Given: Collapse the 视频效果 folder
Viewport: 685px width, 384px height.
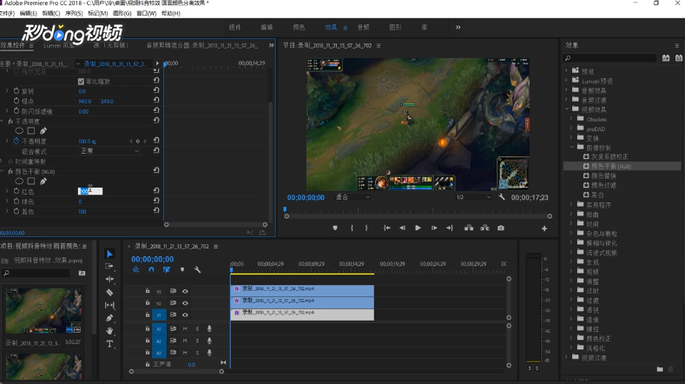Looking at the screenshot, I should click(x=566, y=109).
